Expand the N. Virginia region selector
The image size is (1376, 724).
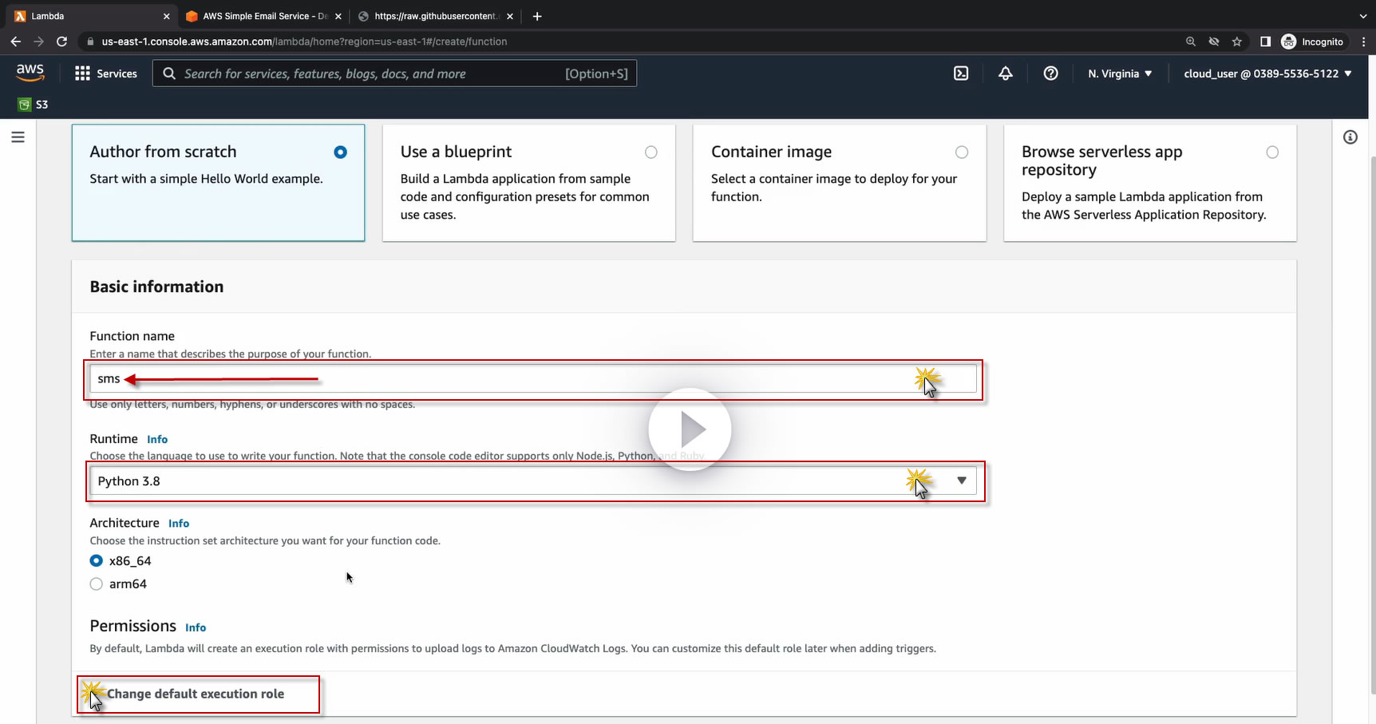pos(1120,73)
